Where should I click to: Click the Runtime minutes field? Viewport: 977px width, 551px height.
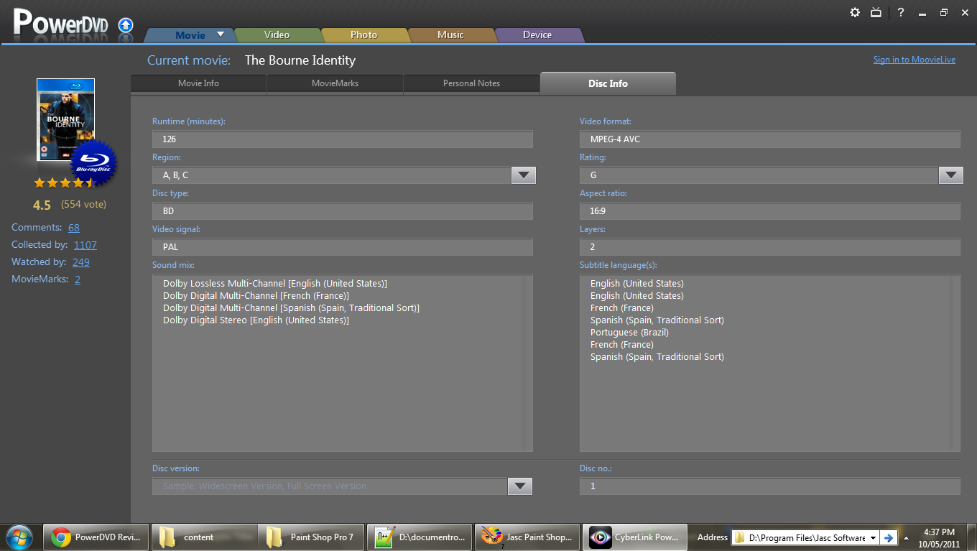click(342, 139)
